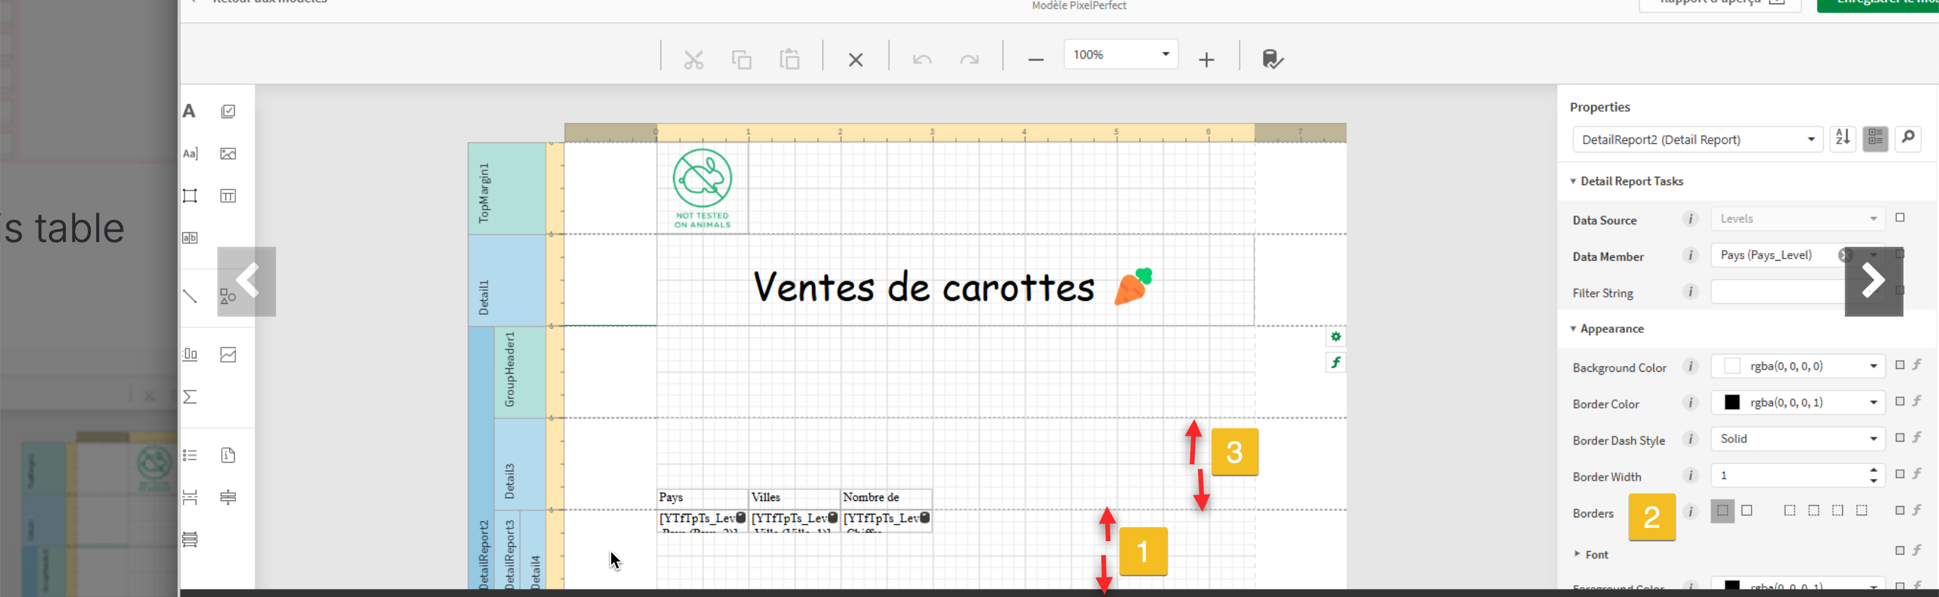
Task: Undo the last action
Action: pyautogui.click(x=922, y=59)
